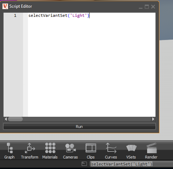The width and height of the screenshot is (173, 169).
Task: Run the script in Script Editor
Action: point(79,127)
